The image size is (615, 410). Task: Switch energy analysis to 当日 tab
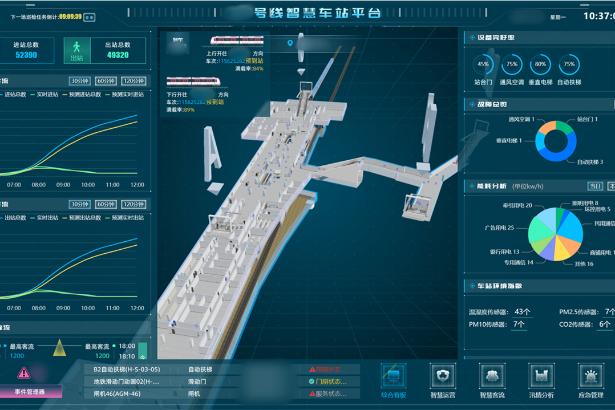pos(594,186)
